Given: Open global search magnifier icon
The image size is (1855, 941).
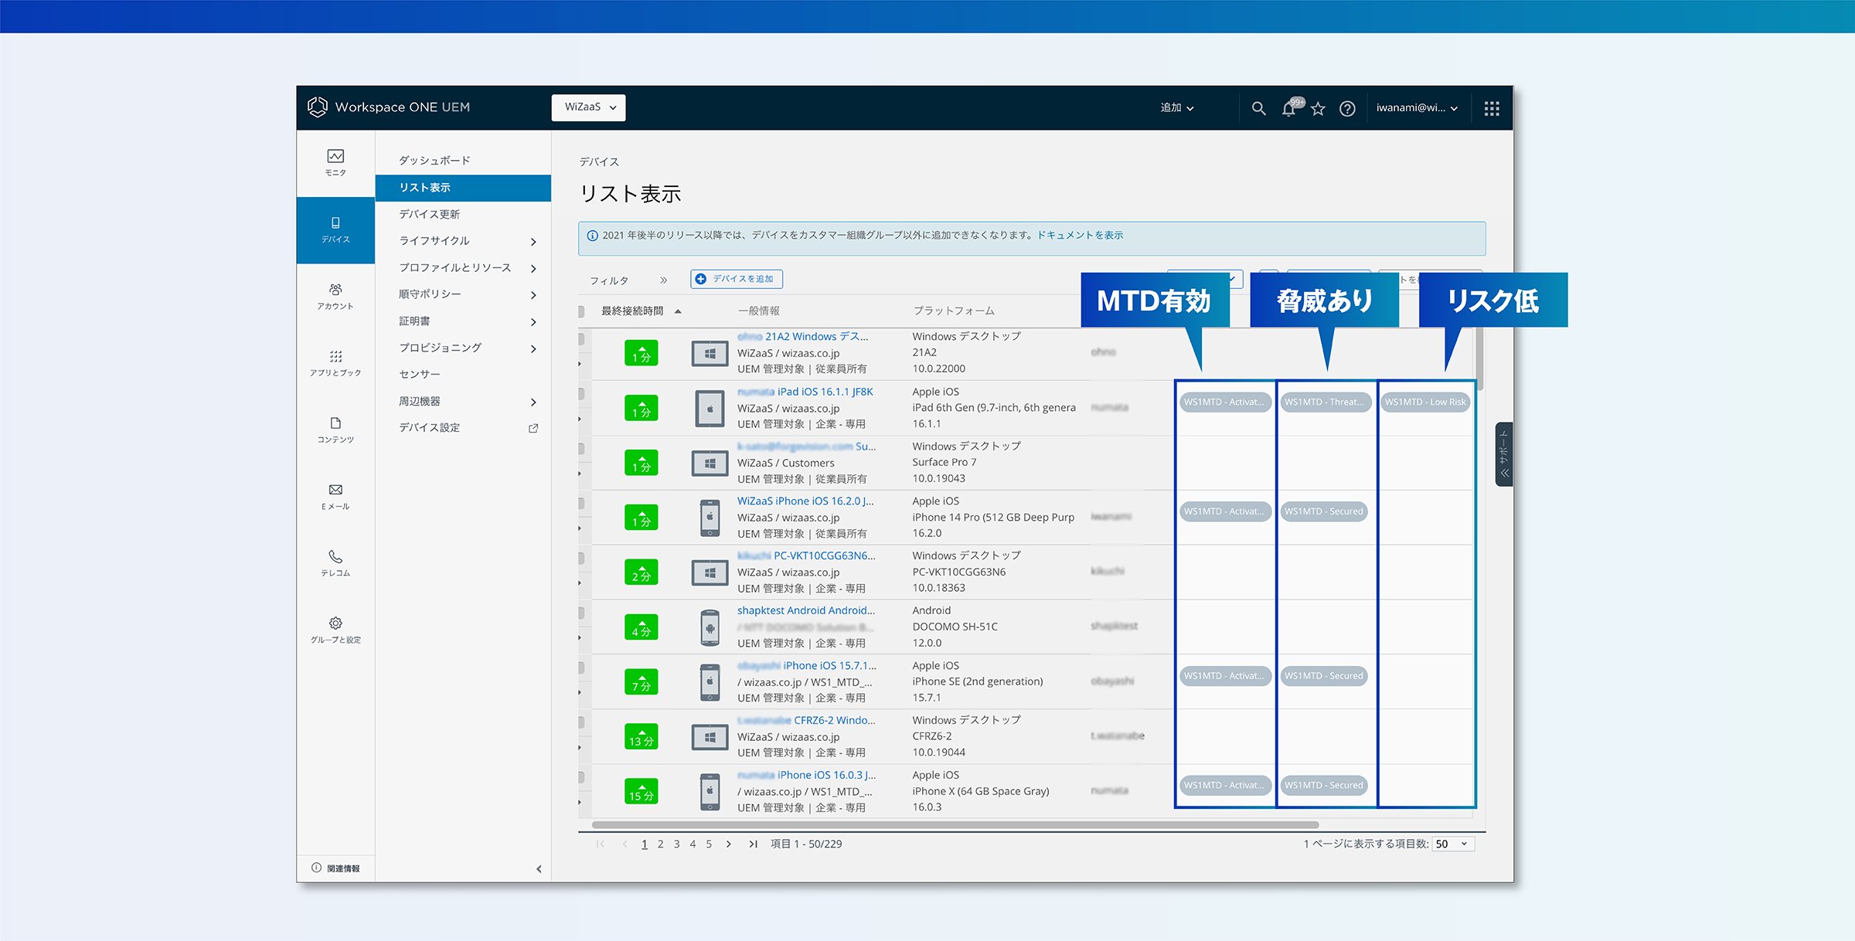Looking at the screenshot, I should click(x=1258, y=108).
